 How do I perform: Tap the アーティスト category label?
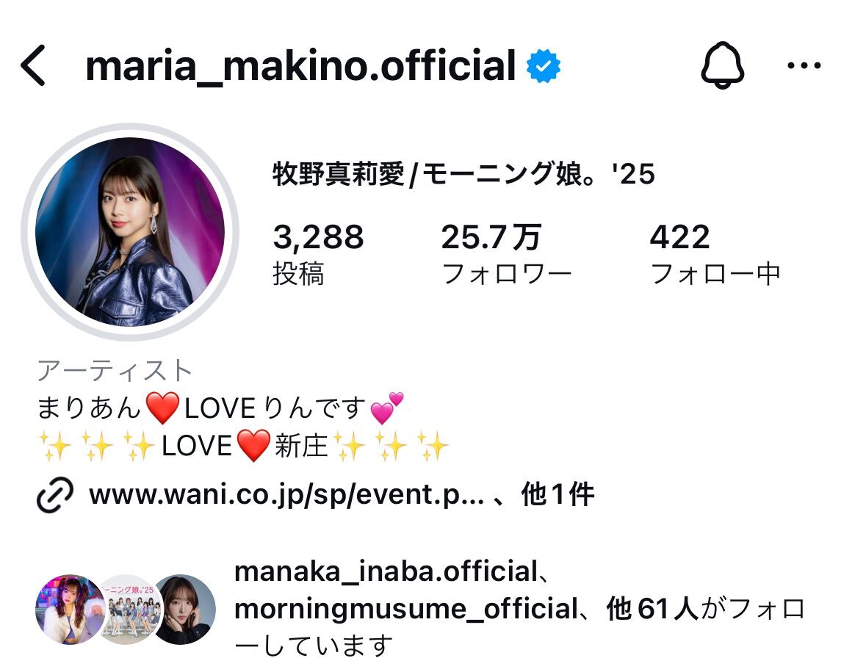(115, 370)
